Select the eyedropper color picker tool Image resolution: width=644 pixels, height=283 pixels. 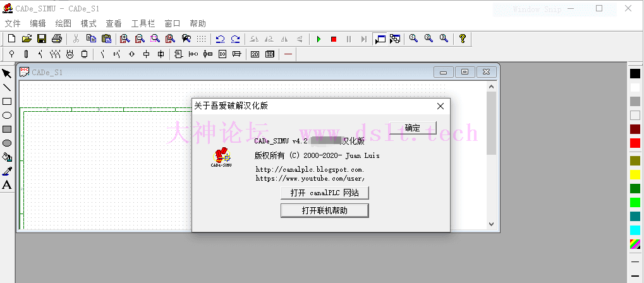(7, 171)
